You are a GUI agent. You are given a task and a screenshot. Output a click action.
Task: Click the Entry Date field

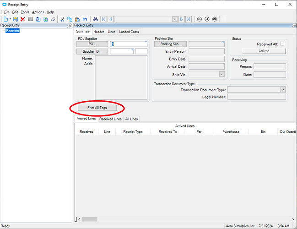click(207, 59)
